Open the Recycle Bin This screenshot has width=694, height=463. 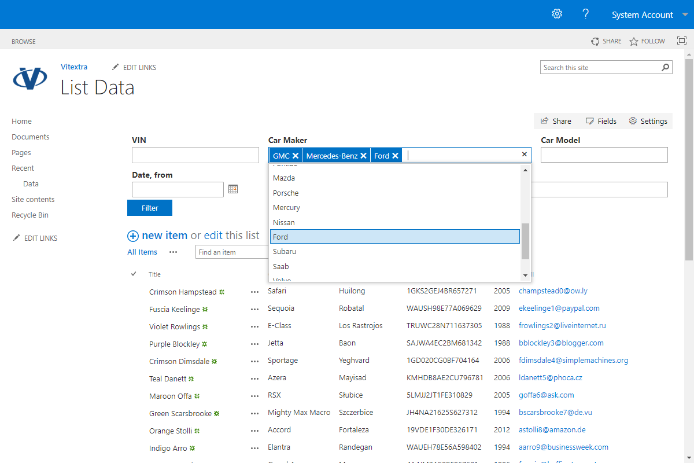coord(30,215)
